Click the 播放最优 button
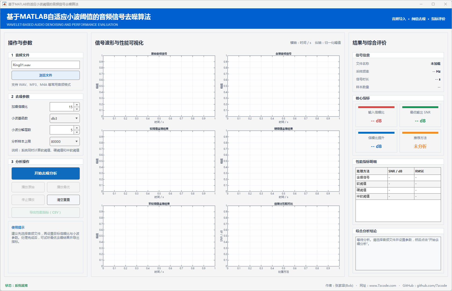452x291 pixels. pyautogui.click(x=63, y=187)
